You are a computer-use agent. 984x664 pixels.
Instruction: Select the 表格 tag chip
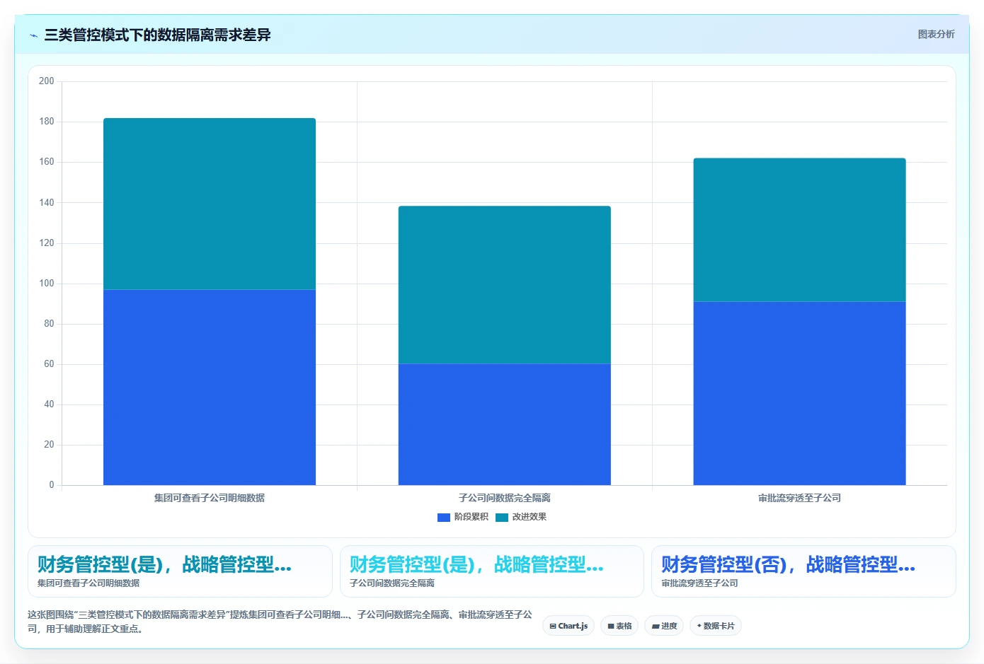coord(619,626)
